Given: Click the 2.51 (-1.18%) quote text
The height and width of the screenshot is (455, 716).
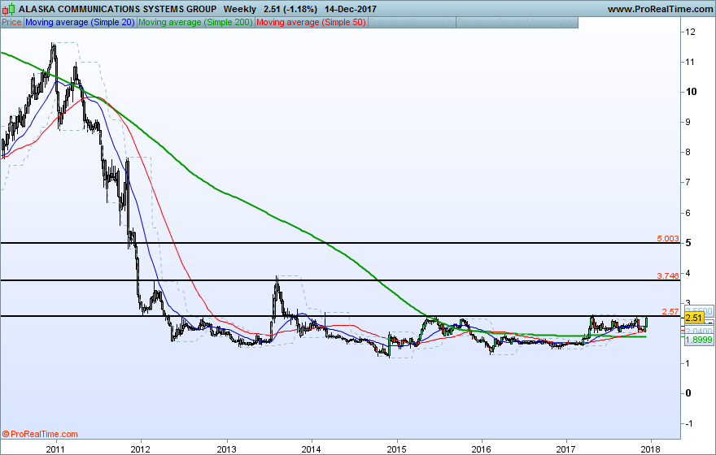Looking at the screenshot, I should tap(290, 9).
